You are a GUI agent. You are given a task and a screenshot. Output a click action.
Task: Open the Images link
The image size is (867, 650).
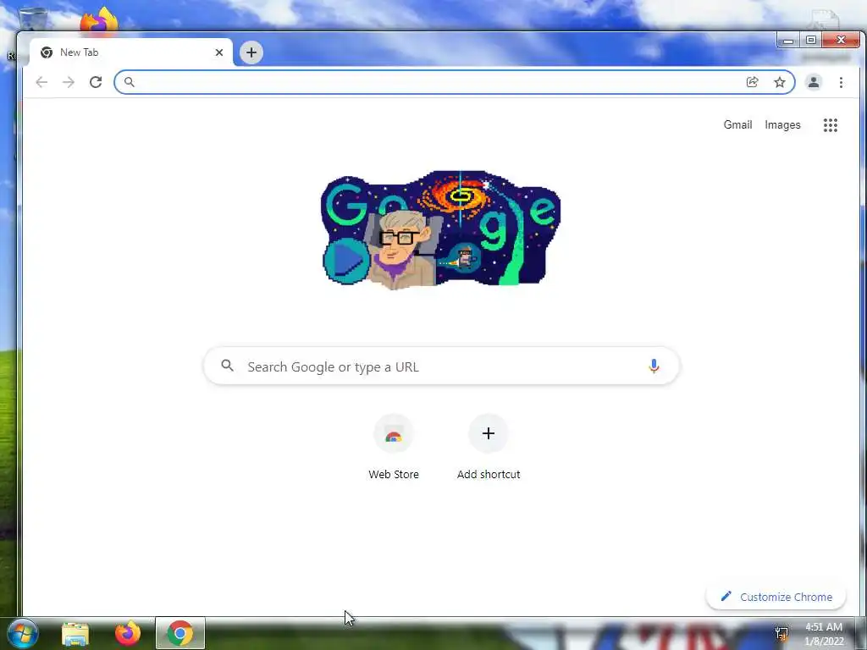click(x=782, y=125)
